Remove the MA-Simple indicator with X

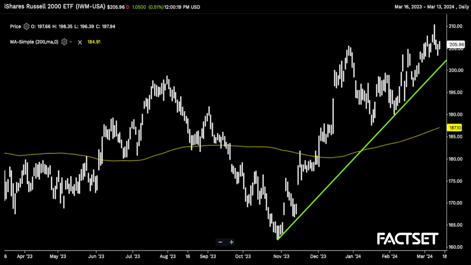pyautogui.click(x=80, y=42)
